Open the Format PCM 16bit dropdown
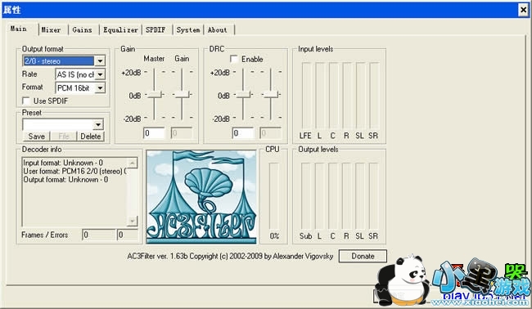This screenshot has width=532, height=309. coord(100,88)
